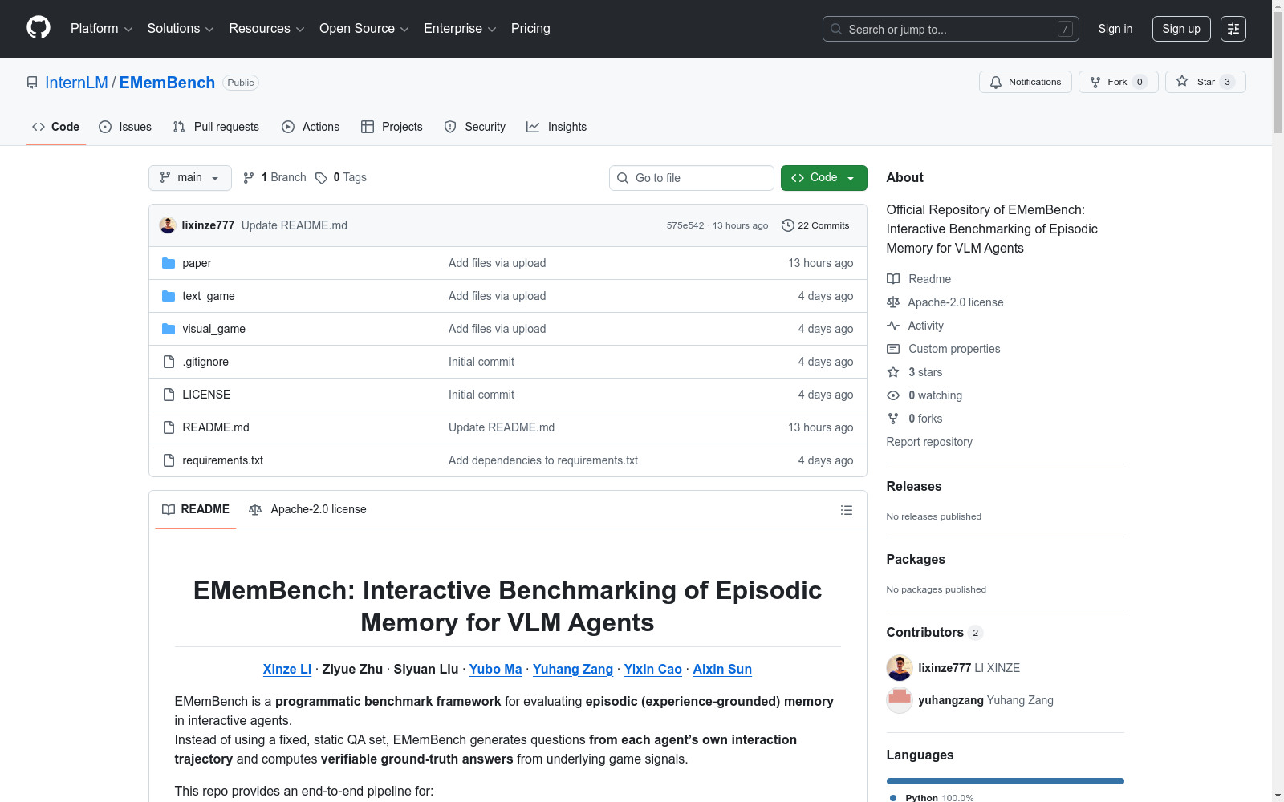1284x802 pixels.
Task: Click the repository book icon beside InternLM
Action: pos(32,83)
